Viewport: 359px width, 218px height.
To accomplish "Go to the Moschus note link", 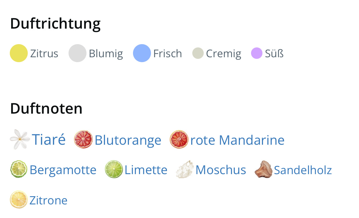I will pos(221,170).
